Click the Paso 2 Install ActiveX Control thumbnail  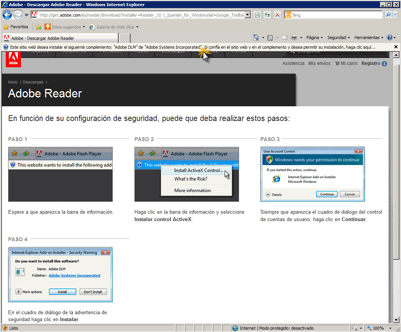pyautogui.click(x=187, y=174)
